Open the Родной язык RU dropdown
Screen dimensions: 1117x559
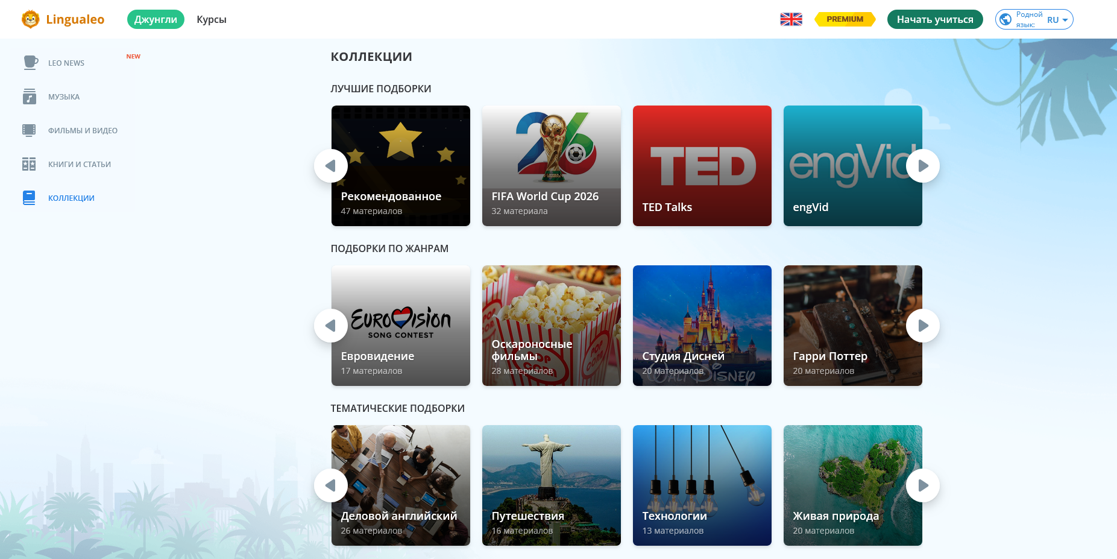1034,19
